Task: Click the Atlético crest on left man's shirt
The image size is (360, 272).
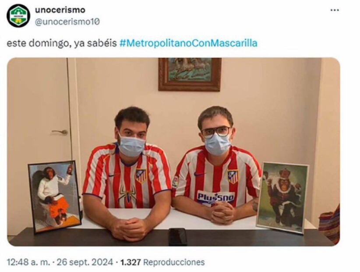Action: (x=141, y=175)
